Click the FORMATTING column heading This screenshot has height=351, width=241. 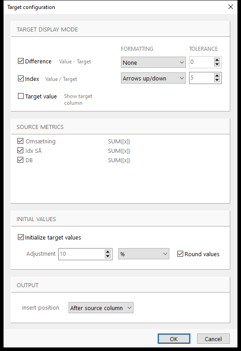(137, 49)
